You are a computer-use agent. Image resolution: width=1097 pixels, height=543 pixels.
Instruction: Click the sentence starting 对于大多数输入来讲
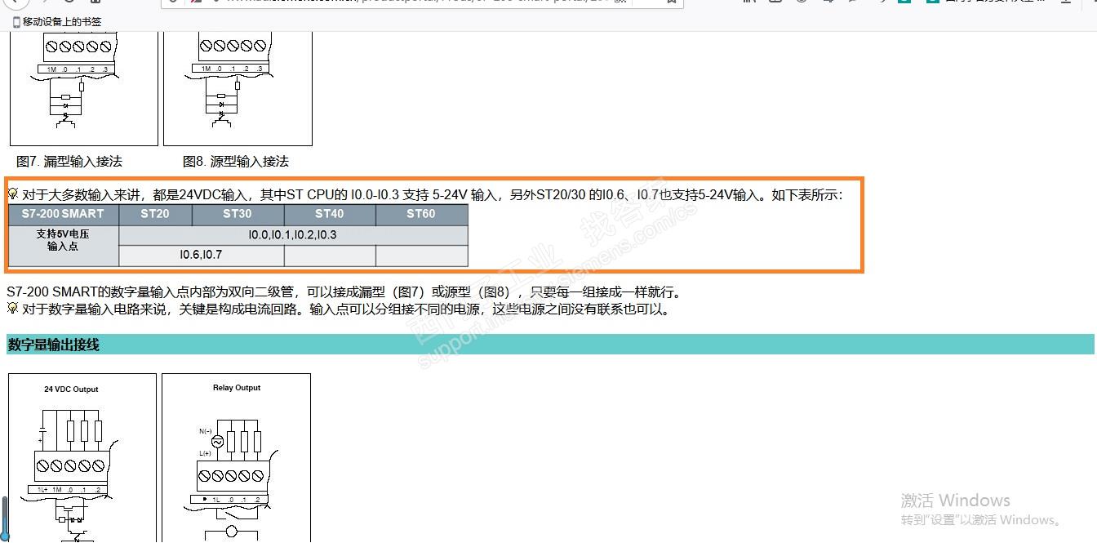click(432, 195)
